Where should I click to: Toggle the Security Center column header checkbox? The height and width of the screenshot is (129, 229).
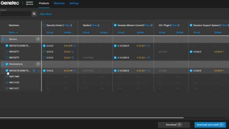(x=44, y=25)
